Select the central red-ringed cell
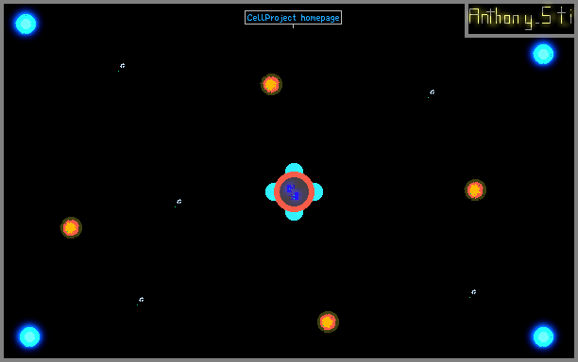Screen dimensions: 578x362 [294, 191]
